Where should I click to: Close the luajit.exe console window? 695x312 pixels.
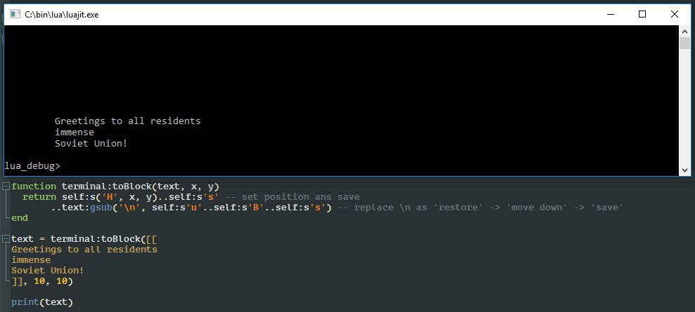point(674,14)
